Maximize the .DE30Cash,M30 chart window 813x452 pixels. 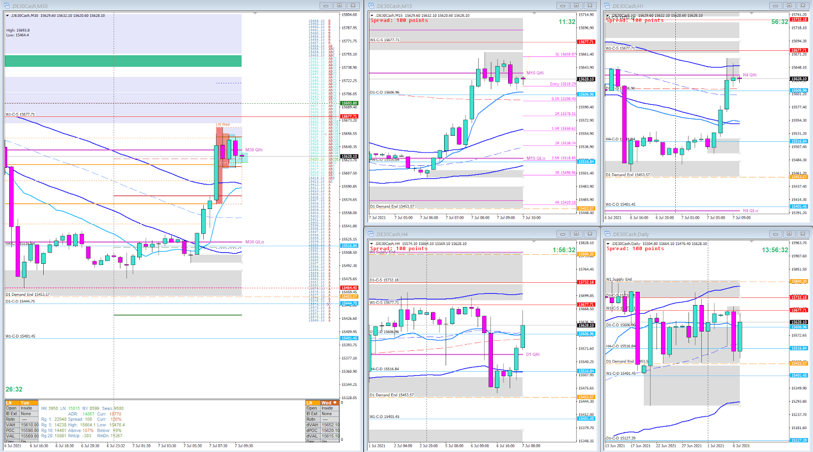tap(339, 6)
